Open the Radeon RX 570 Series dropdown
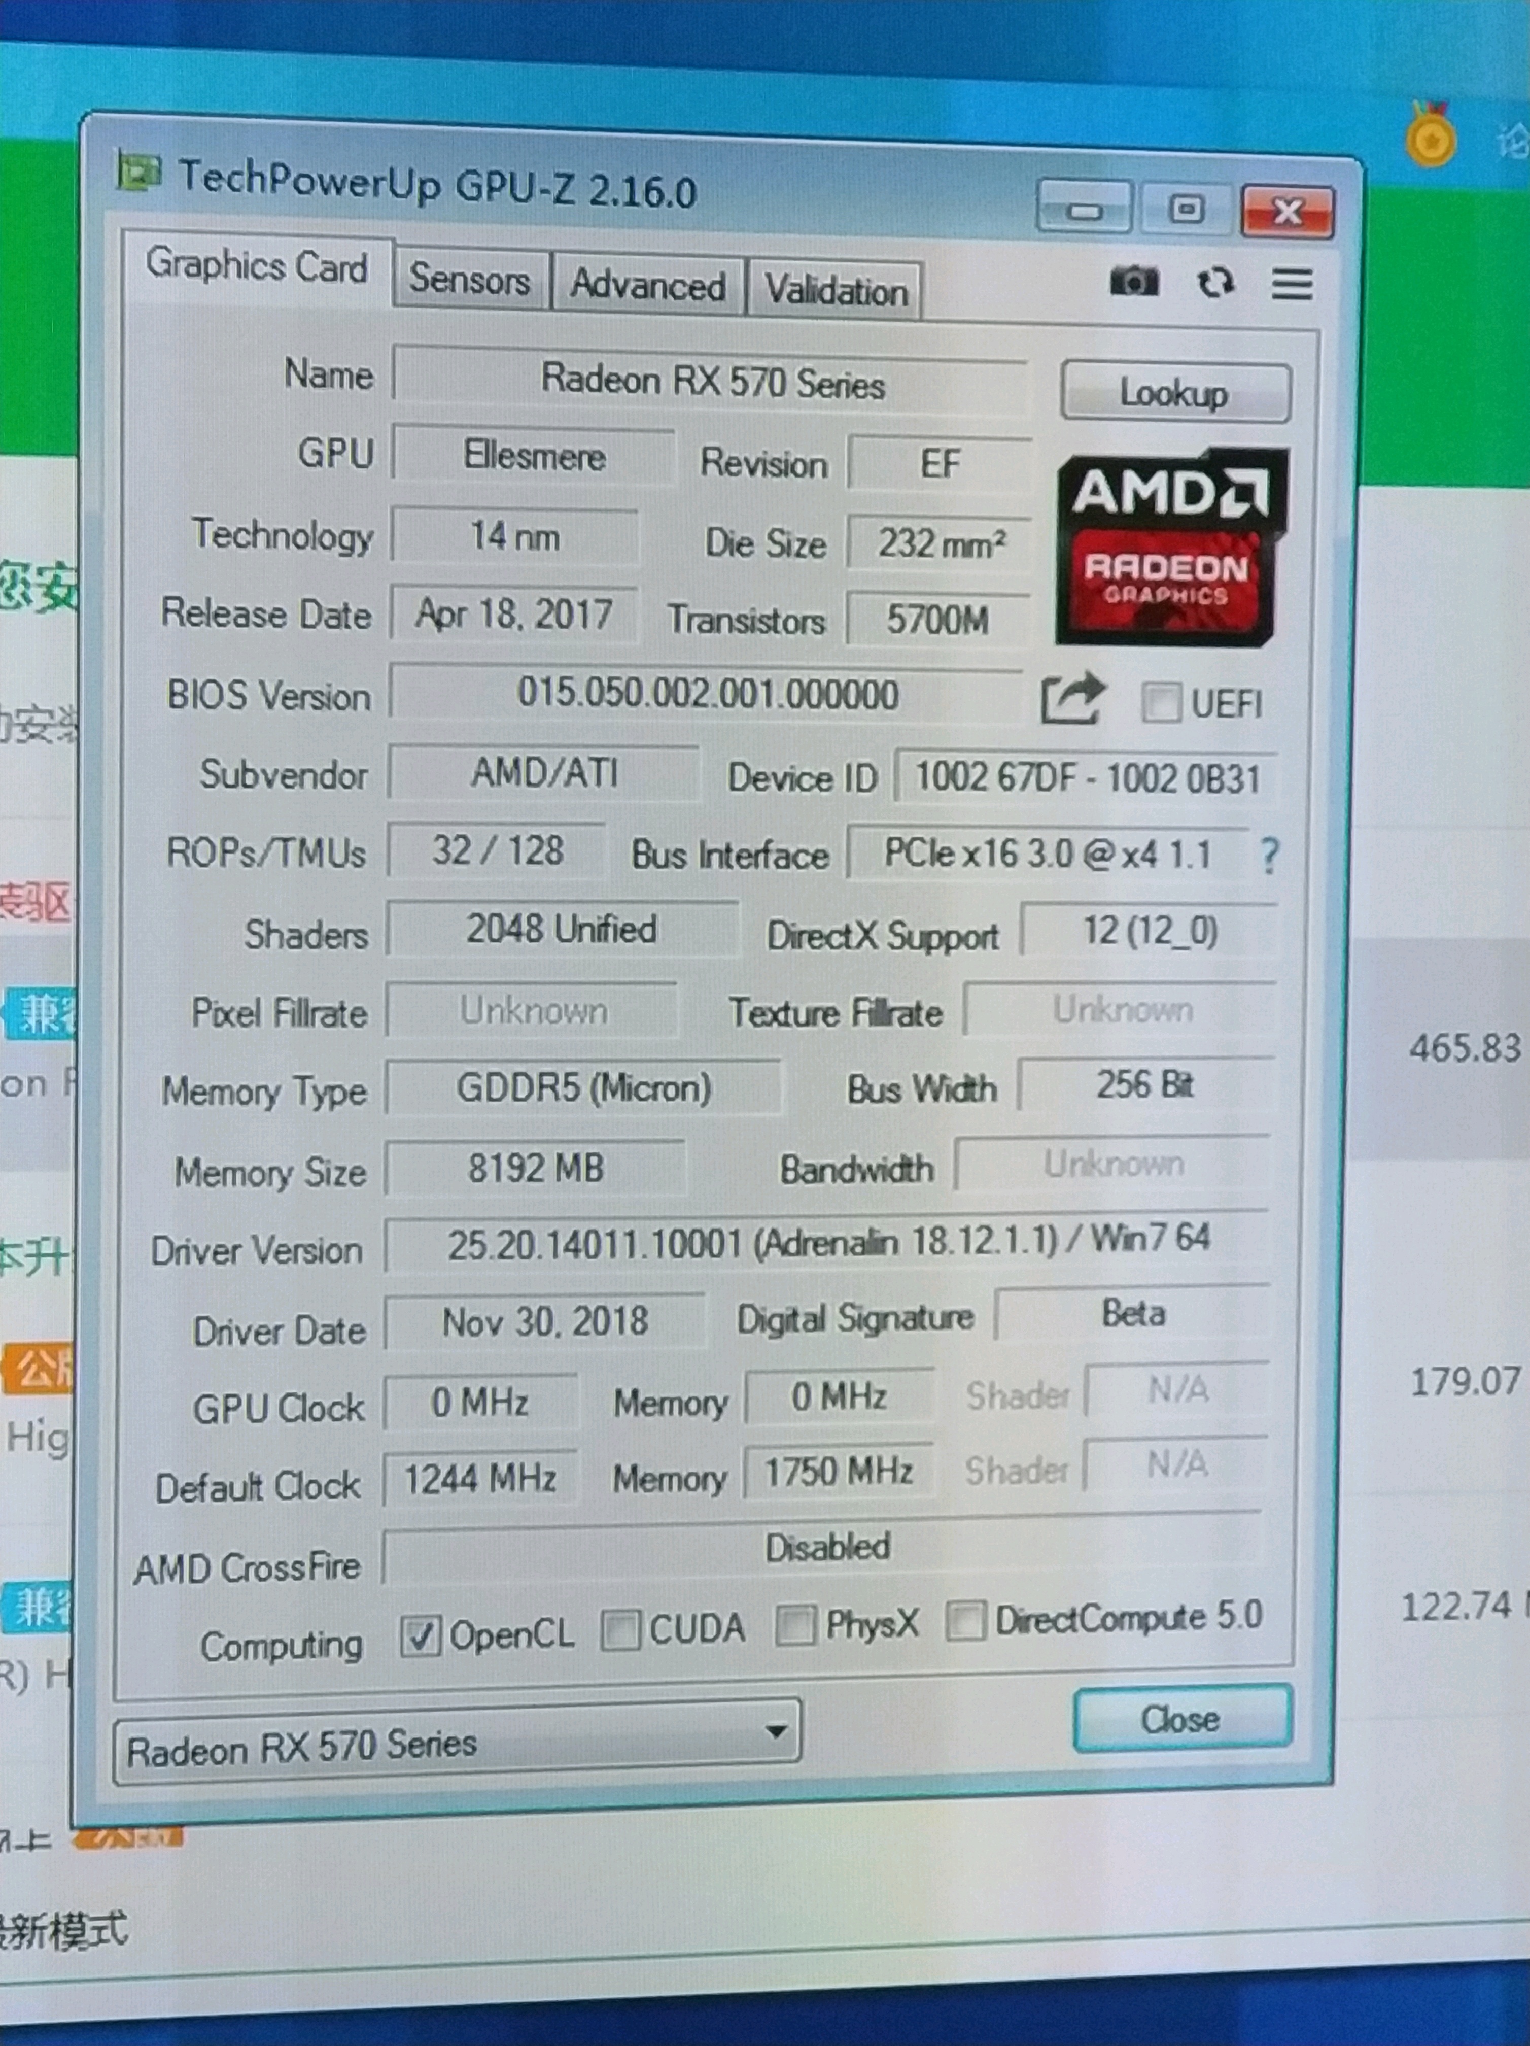Image resolution: width=1530 pixels, height=2046 pixels. pos(457,1745)
